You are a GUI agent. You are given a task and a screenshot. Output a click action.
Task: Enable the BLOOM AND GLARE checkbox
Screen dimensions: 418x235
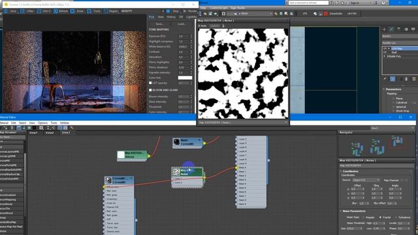click(150, 90)
